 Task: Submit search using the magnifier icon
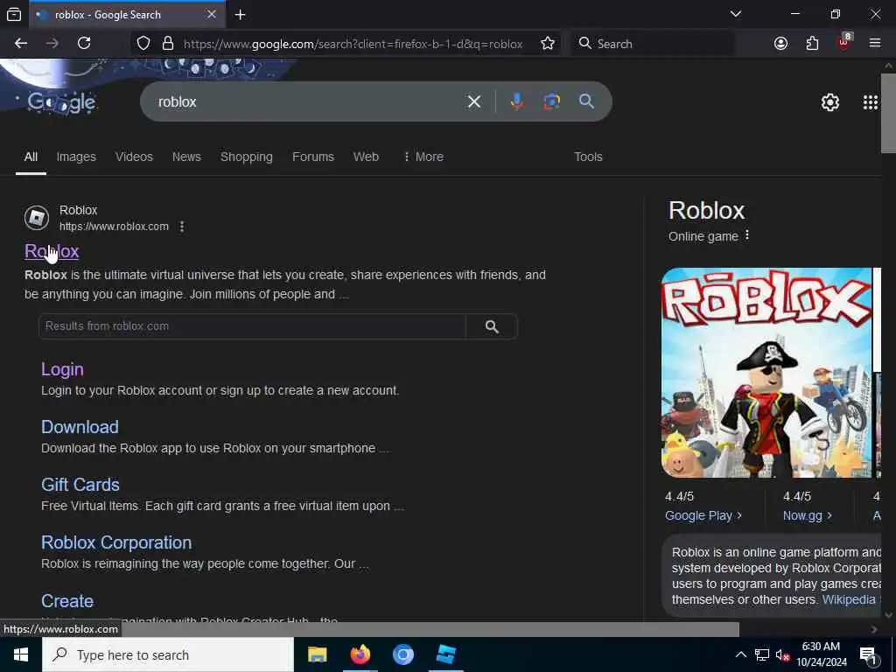[x=586, y=101]
